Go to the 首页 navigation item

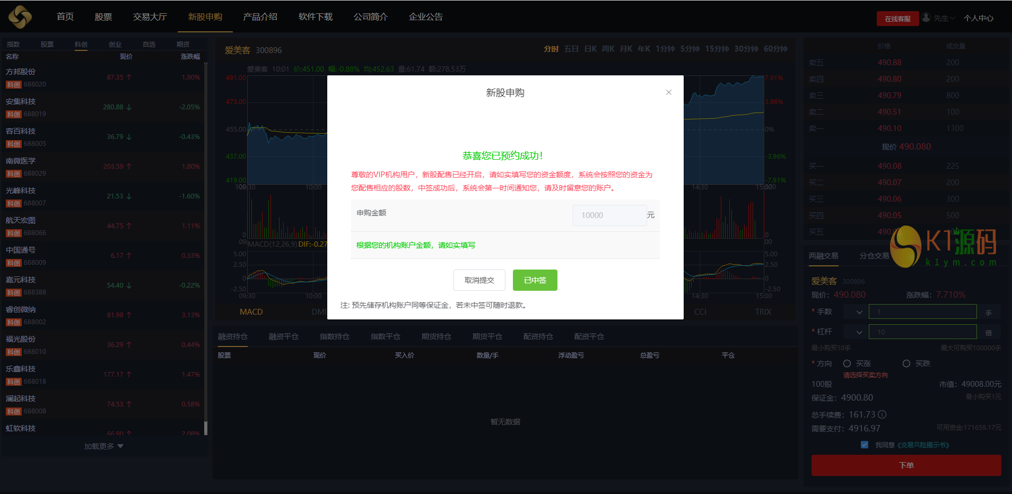coord(65,17)
